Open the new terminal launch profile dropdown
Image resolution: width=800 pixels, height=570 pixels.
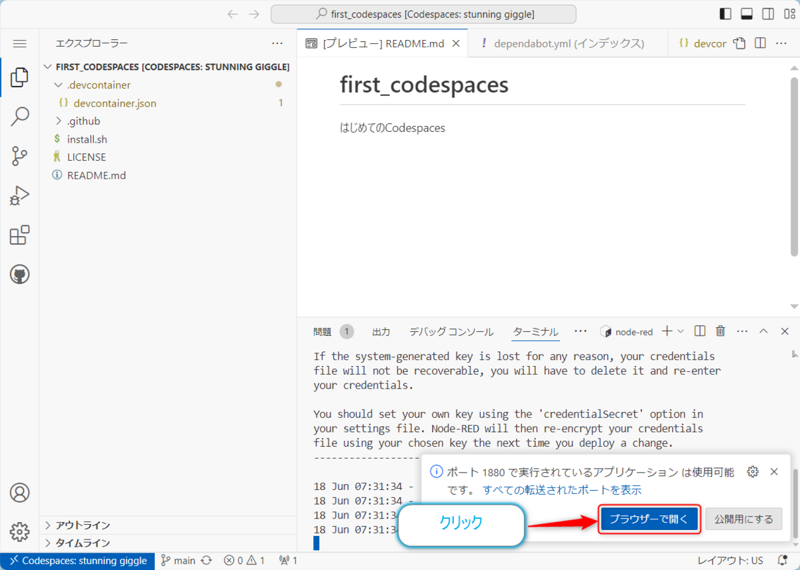click(681, 331)
